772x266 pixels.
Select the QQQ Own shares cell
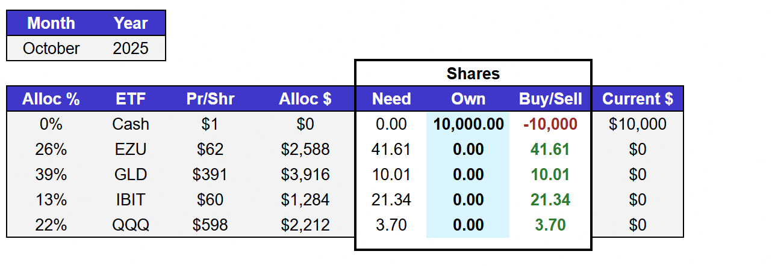coord(468,225)
